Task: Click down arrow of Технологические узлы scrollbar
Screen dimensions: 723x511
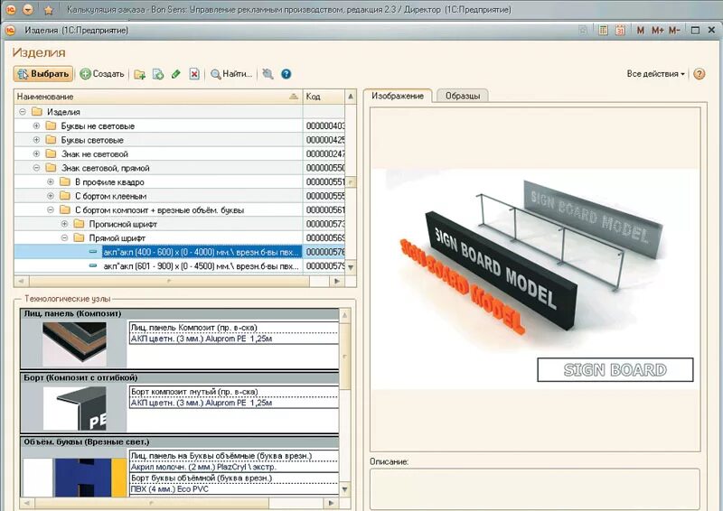Action: pyautogui.click(x=344, y=489)
